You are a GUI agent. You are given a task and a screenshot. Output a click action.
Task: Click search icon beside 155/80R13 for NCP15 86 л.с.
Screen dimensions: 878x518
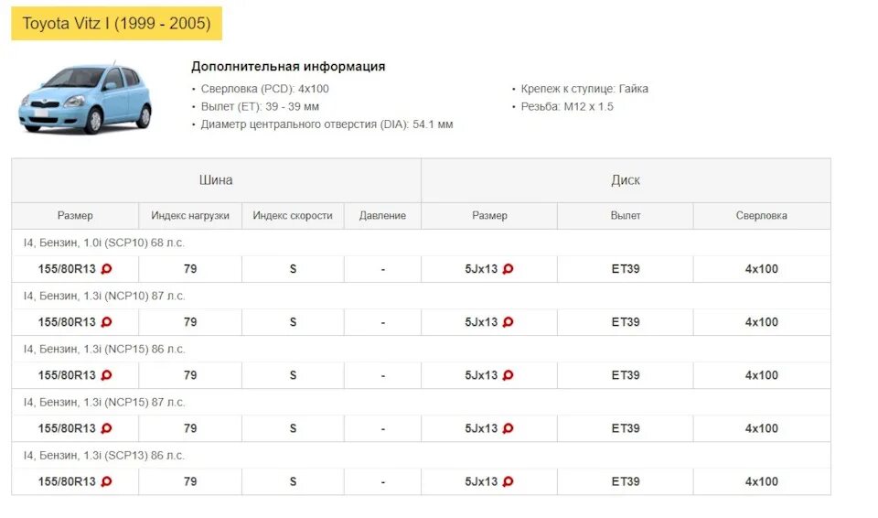(106, 375)
